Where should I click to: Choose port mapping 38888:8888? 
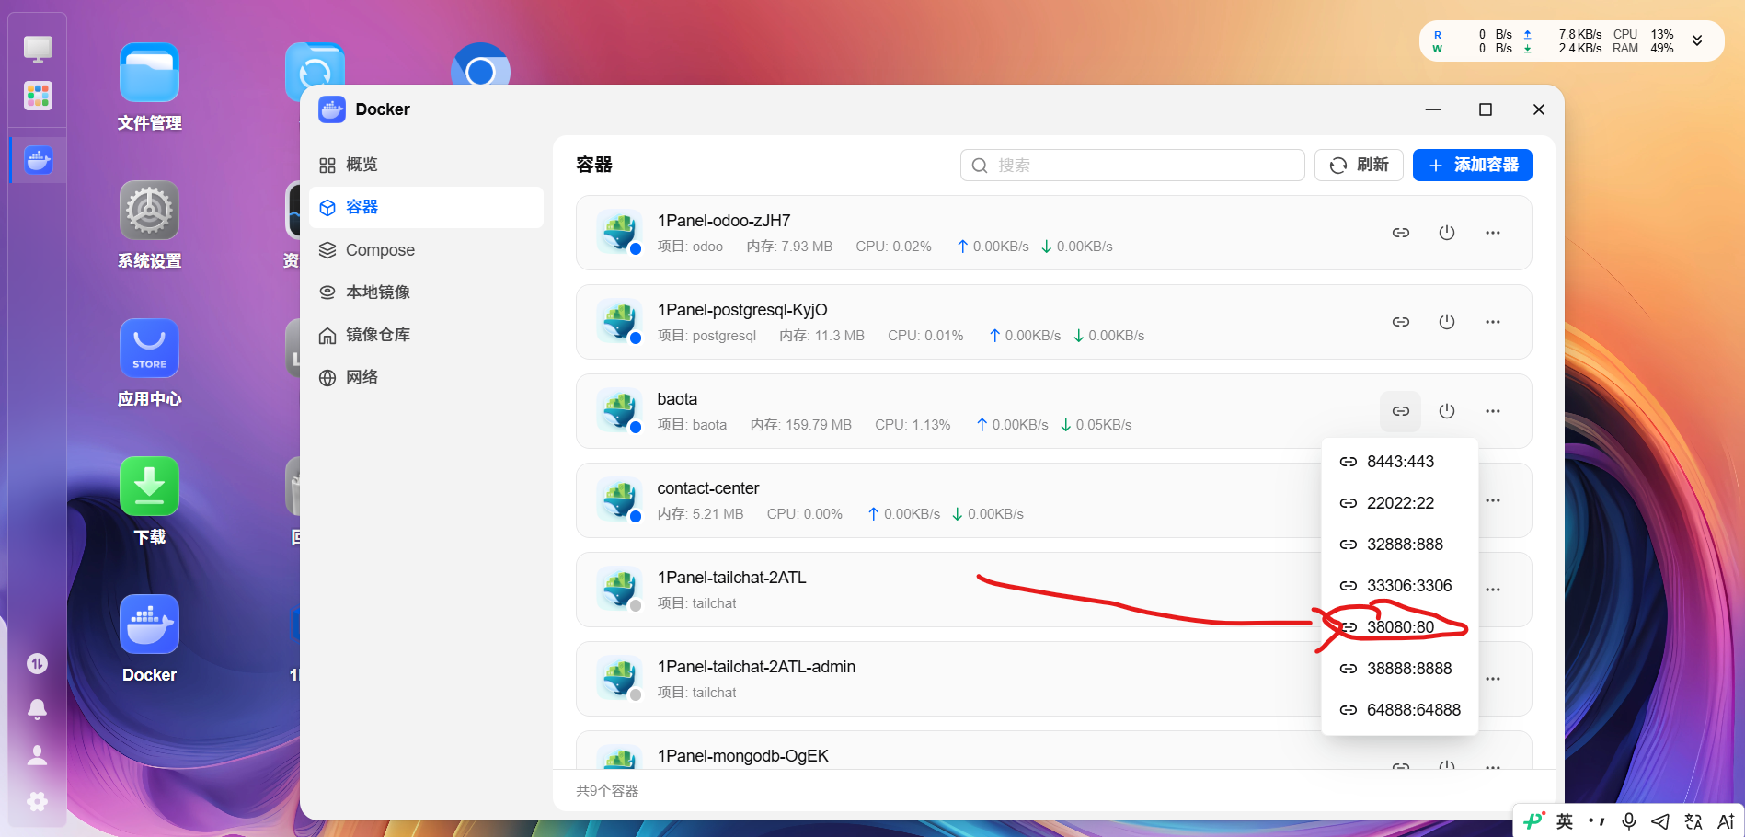1399,669
